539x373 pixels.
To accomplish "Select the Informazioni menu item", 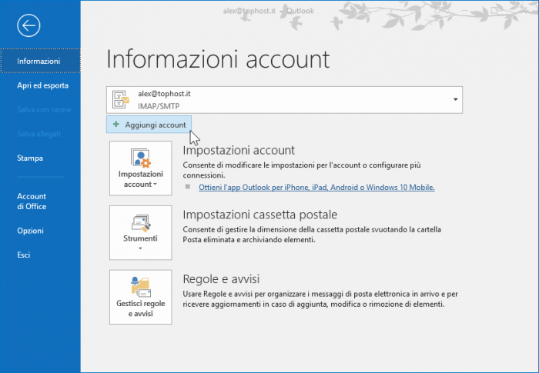I will coord(40,61).
